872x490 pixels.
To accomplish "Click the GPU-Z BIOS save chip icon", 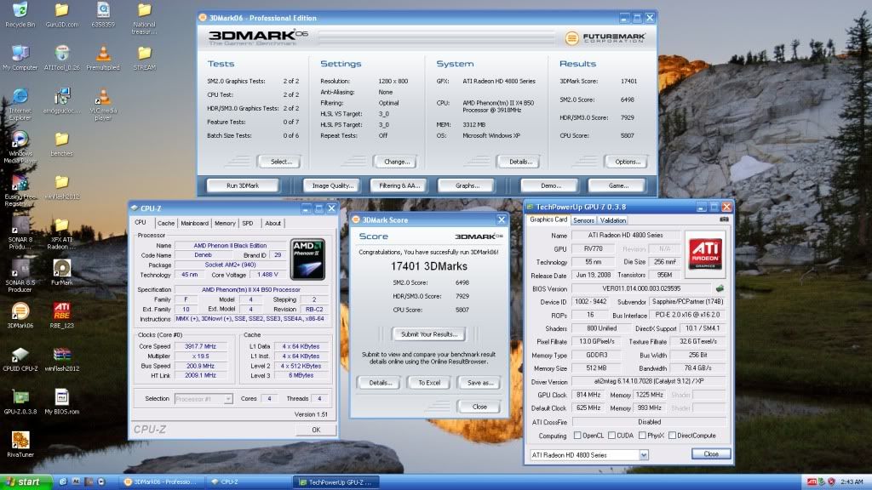I will (720, 288).
